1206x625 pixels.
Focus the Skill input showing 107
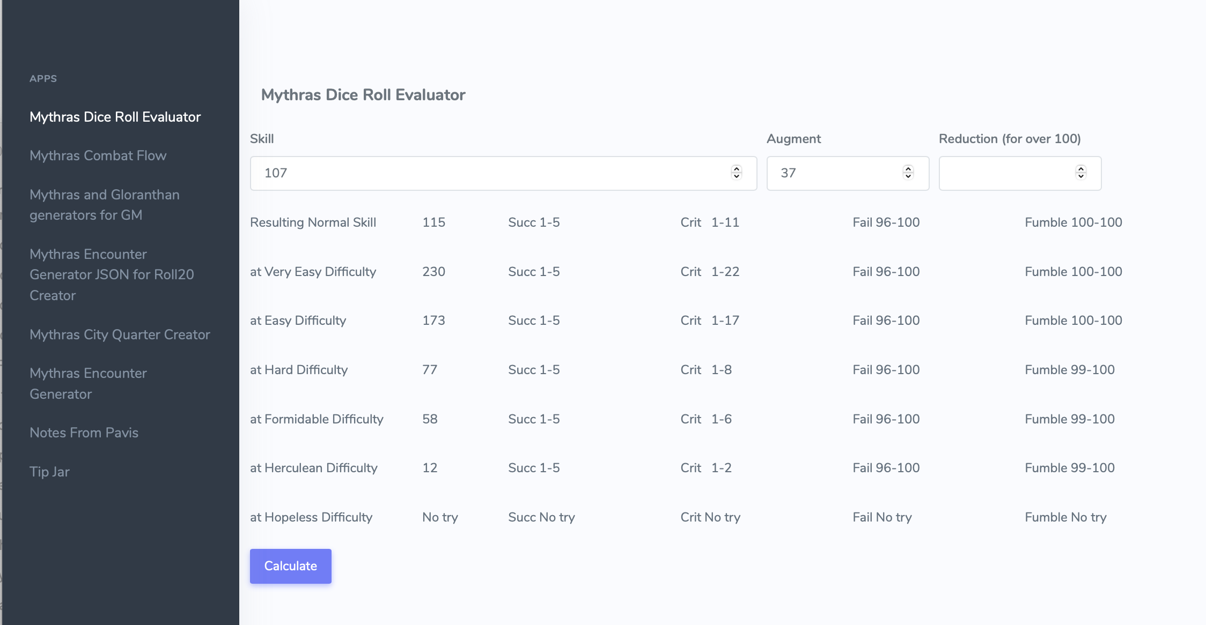pos(483,173)
